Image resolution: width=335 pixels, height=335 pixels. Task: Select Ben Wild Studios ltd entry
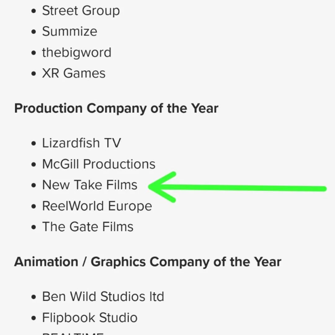pyautogui.click(x=103, y=297)
